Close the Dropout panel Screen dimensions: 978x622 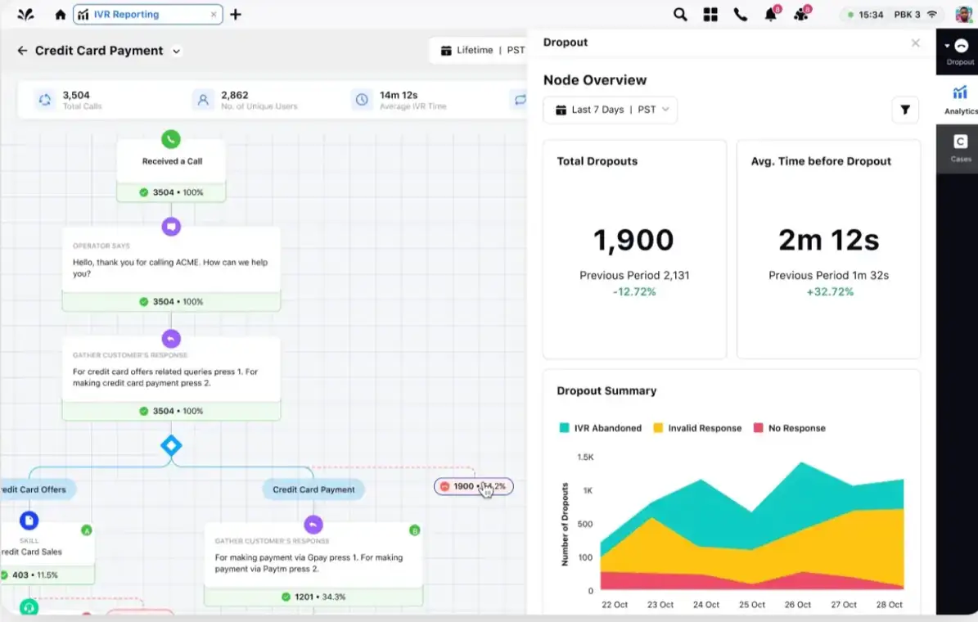pyautogui.click(x=915, y=43)
